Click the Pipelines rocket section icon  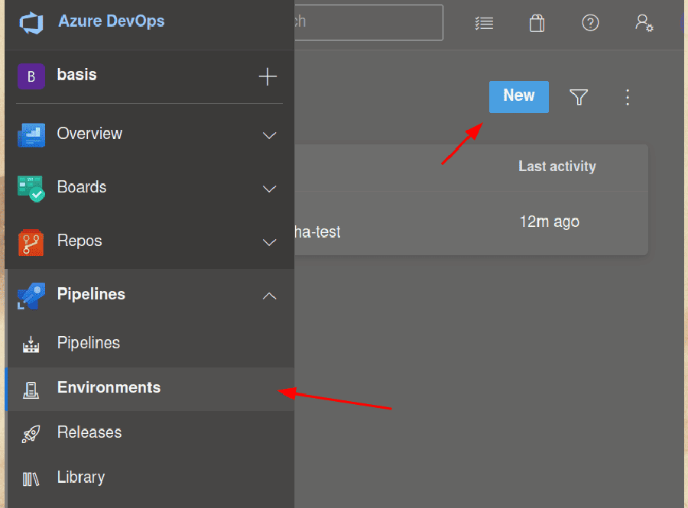pos(31,296)
